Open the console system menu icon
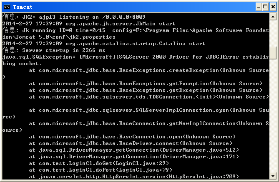This screenshot has height=182, width=279. [7, 7]
